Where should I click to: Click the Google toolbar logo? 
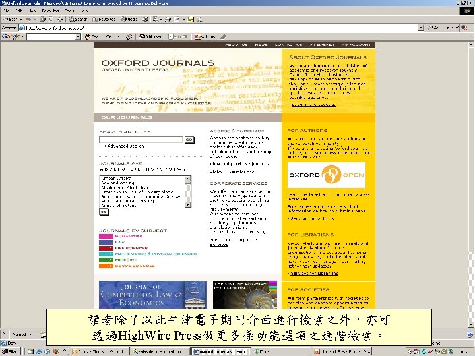11,36
